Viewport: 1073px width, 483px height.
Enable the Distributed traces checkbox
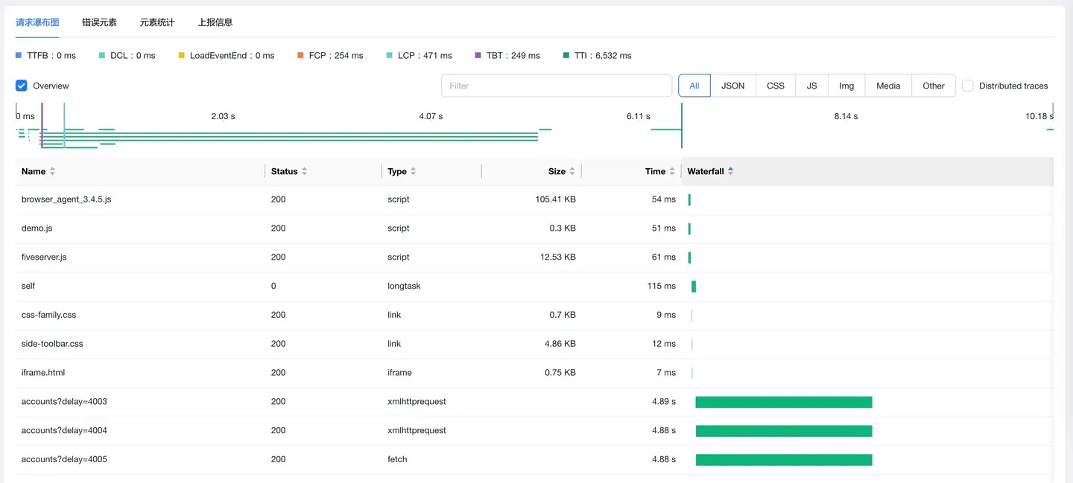coord(967,86)
